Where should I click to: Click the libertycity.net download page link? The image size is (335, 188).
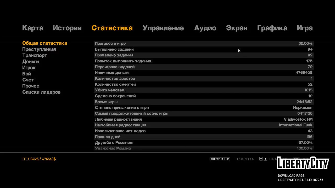pyautogui.click(x=300, y=180)
